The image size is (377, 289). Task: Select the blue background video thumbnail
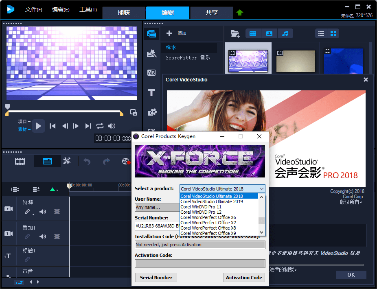(x=343, y=61)
